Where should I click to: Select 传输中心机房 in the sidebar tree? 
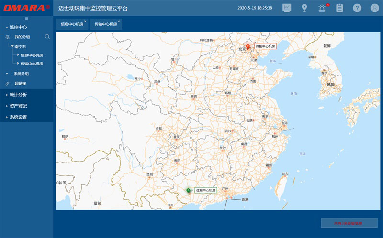click(32, 63)
